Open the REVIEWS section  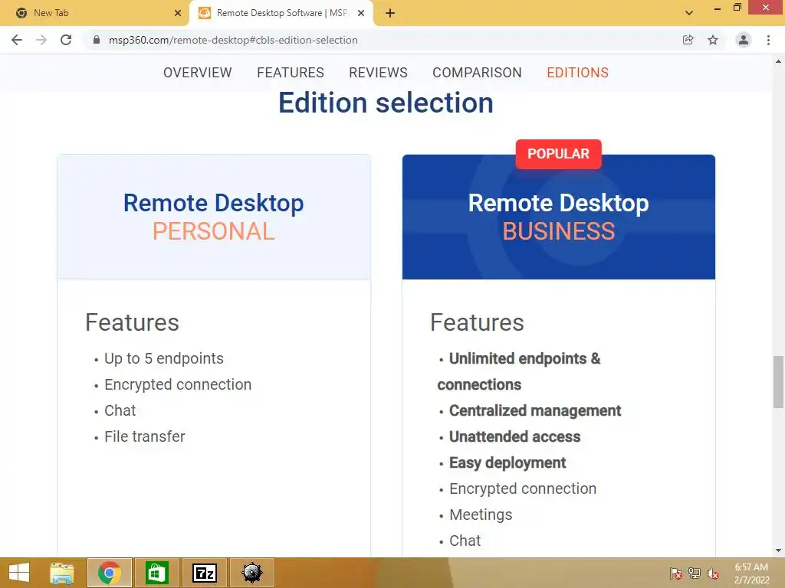pos(378,73)
